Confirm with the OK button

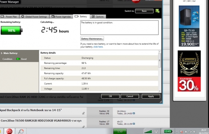tap(110, 96)
